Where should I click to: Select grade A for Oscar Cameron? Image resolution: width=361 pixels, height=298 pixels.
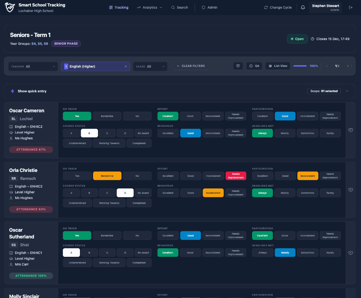(x=71, y=133)
